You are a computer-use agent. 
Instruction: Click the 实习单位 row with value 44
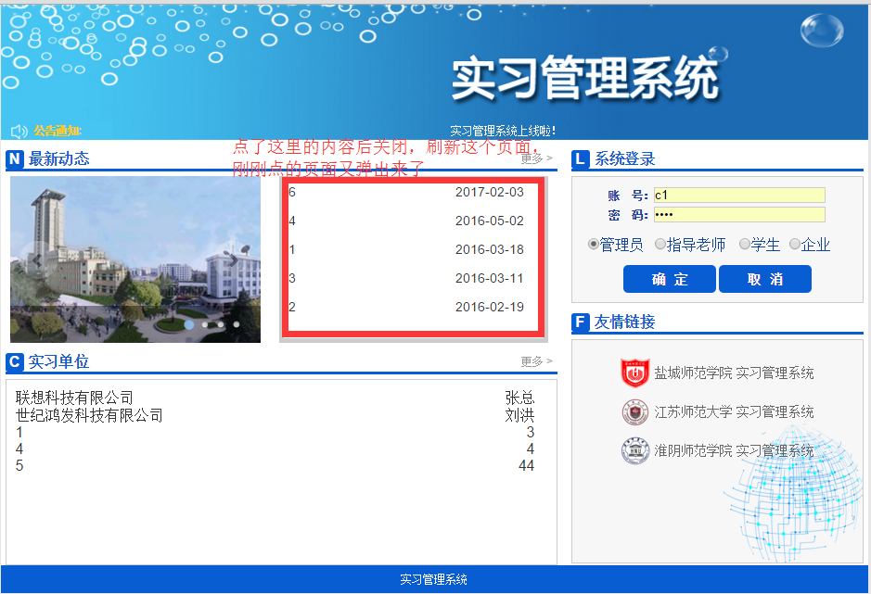[275, 466]
